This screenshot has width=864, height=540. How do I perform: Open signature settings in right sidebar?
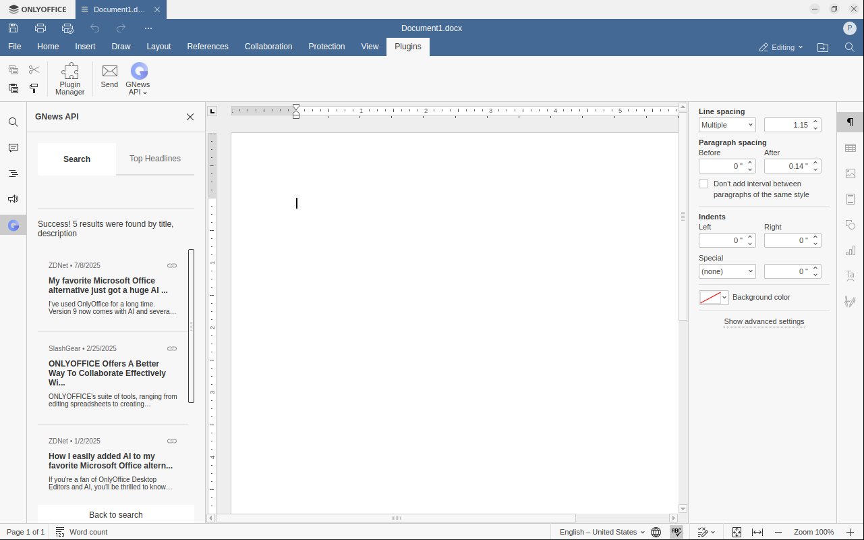pyautogui.click(x=851, y=302)
